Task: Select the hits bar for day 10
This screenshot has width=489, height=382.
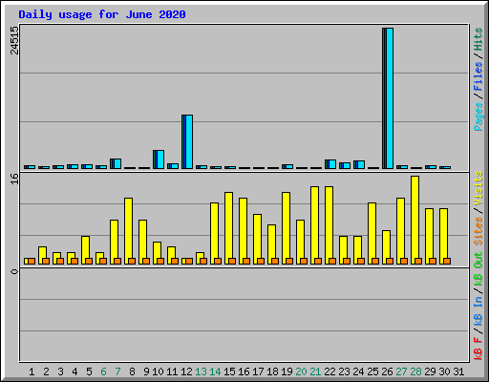Action: [159, 159]
